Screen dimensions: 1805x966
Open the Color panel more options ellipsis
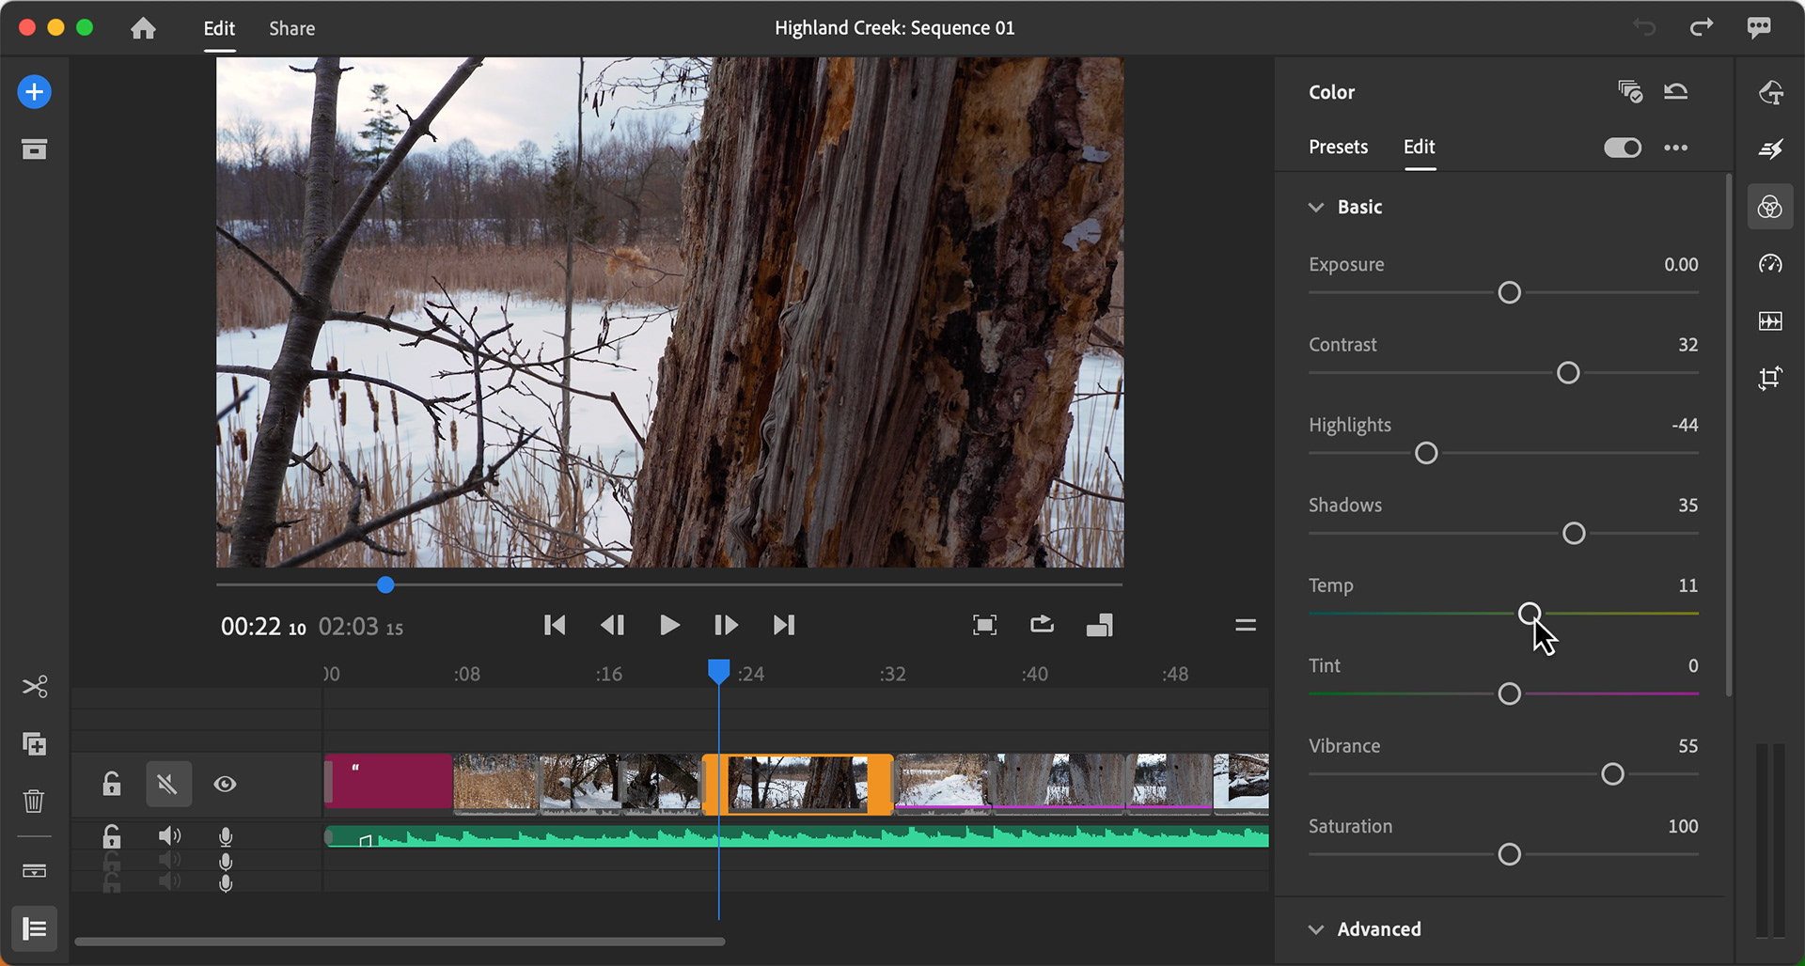[x=1675, y=148]
